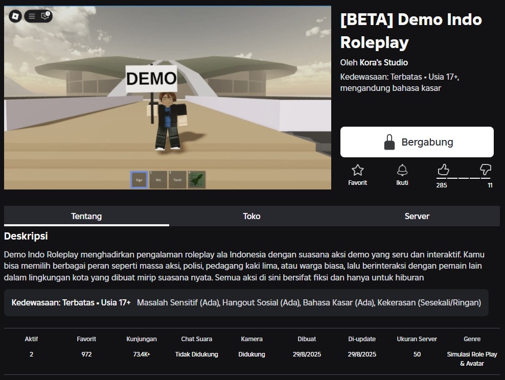Click the Simulasi Role Play & Avatar genre
Image resolution: width=505 pixels, height=380 pixels.
click(x=472, y=359)
